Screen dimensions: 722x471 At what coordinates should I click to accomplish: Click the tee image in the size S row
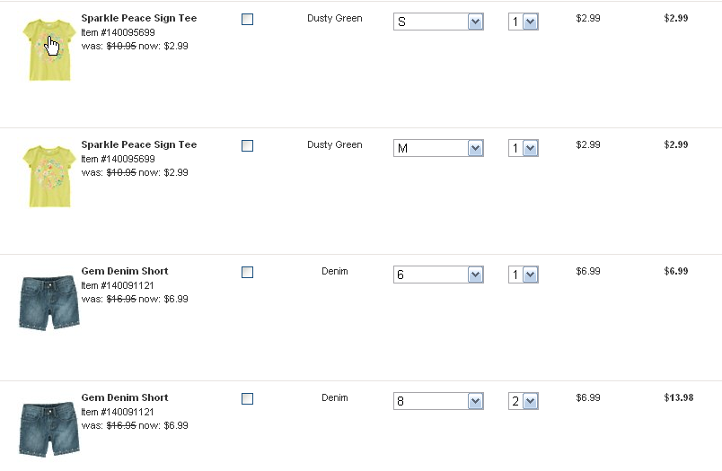pos(49,50)
